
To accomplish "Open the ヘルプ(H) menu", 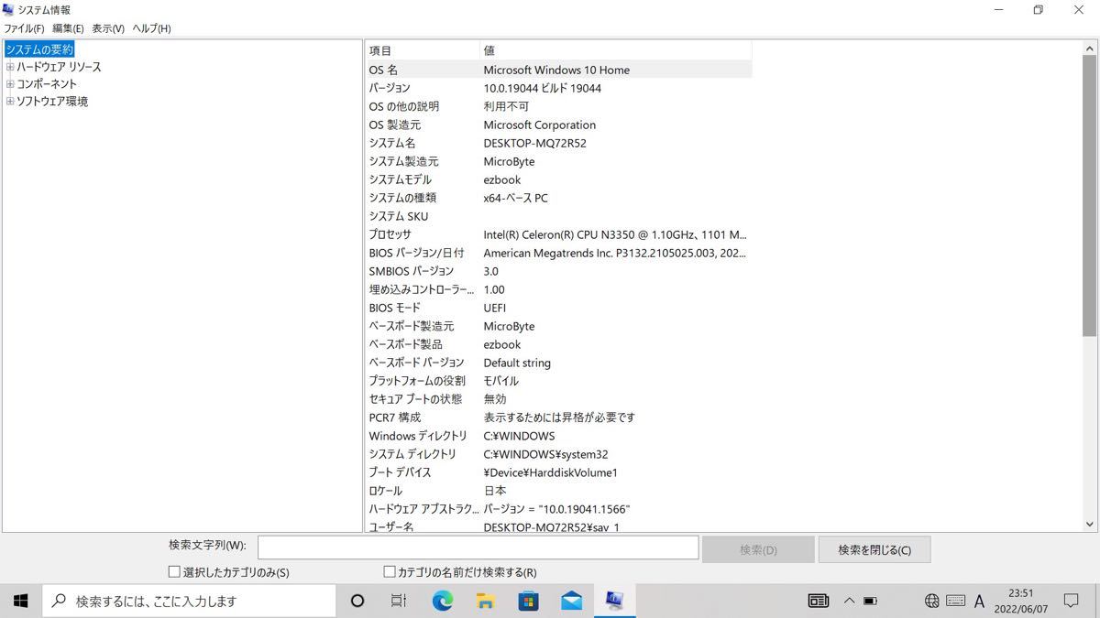I will coord(151,28).
